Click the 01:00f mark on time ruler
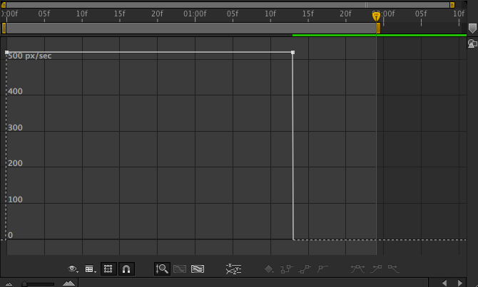The width and height of the screenshot is (478, 287). click(195, 14)
